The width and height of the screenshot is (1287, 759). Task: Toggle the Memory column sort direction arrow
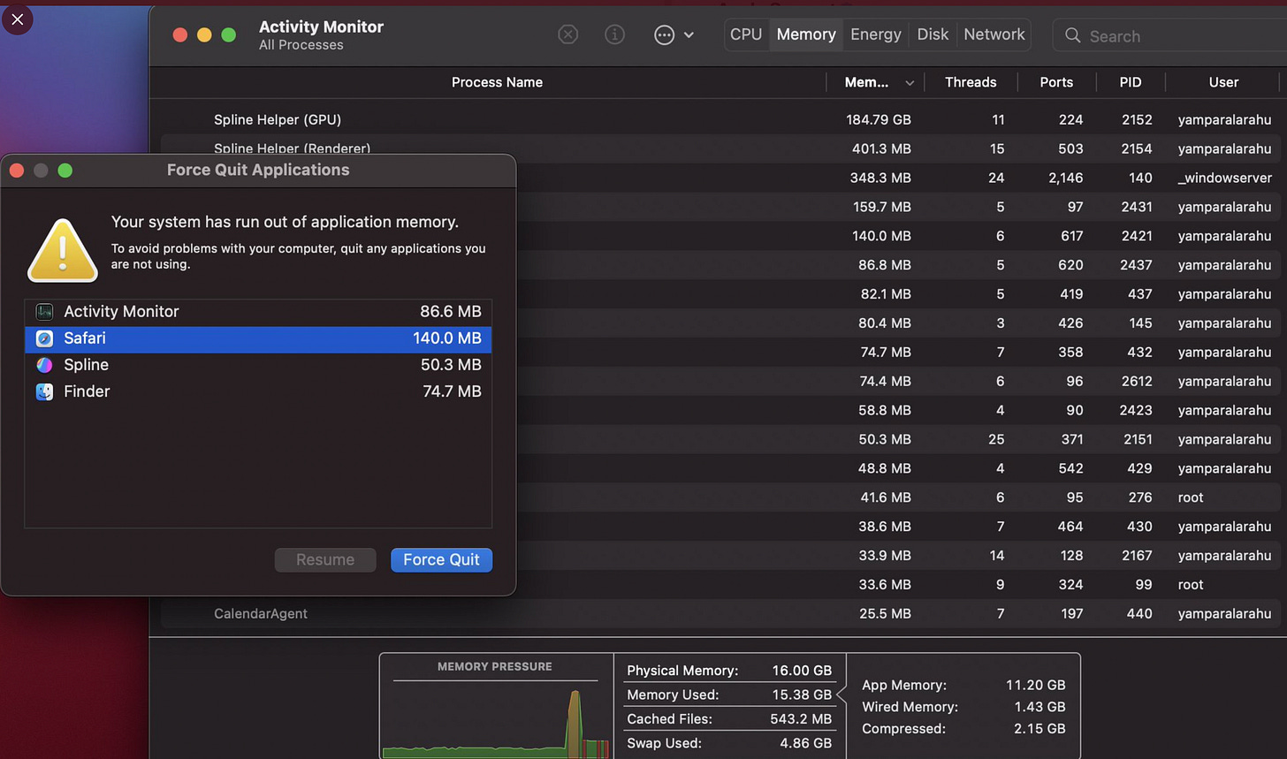click(910, 83)
